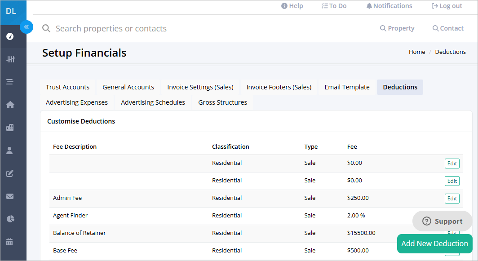Open the Notifications bell link
Image resolution: width=478 pixels, height=261 pixels.
click(x=389, y=6)
